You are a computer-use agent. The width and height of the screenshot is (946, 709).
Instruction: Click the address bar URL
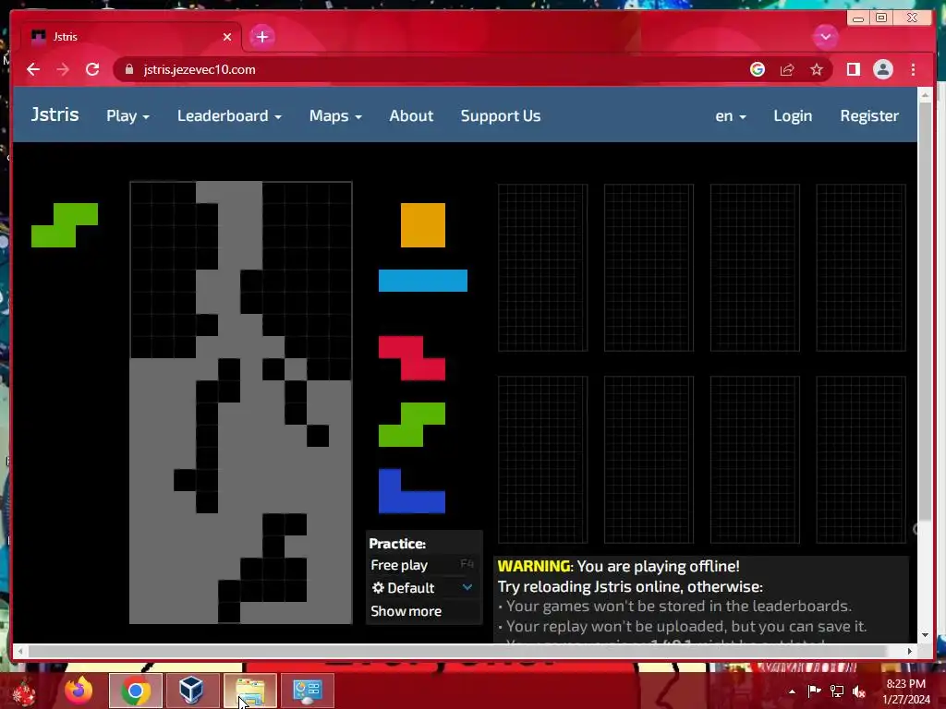(x=200, y=69)
